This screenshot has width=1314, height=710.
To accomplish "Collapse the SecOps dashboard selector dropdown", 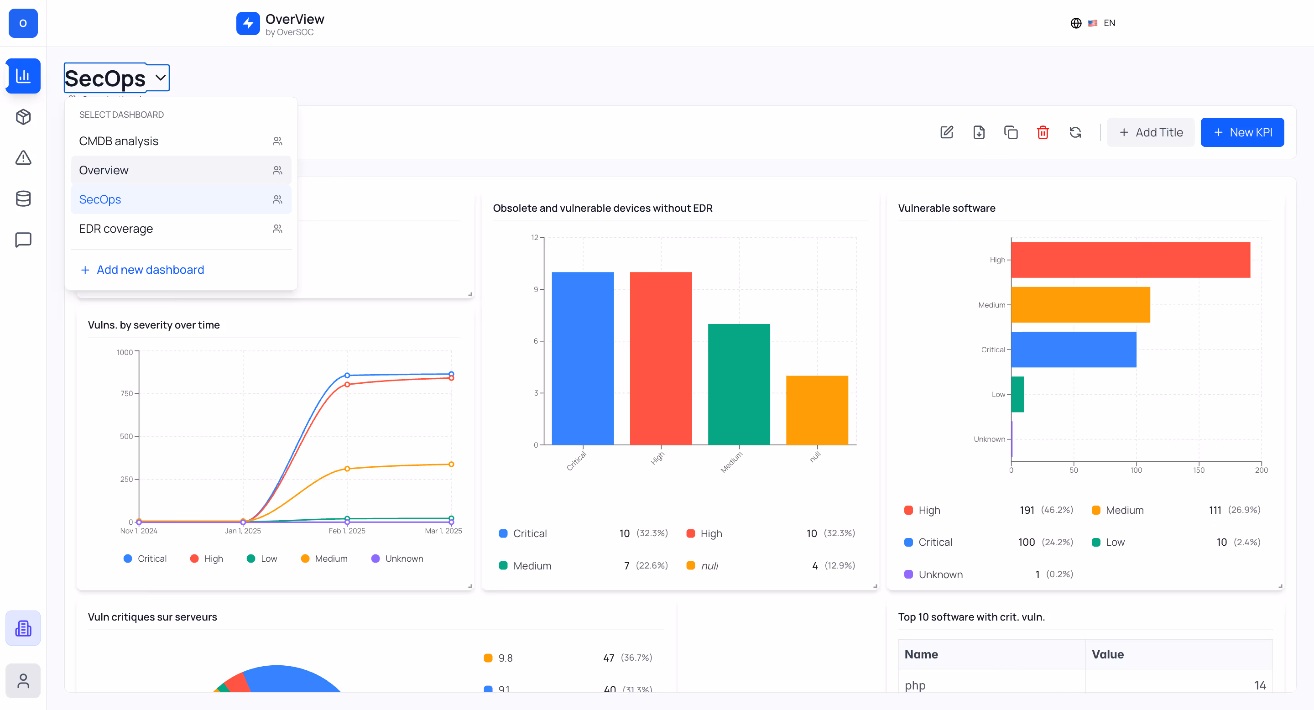I will point(160,78).
